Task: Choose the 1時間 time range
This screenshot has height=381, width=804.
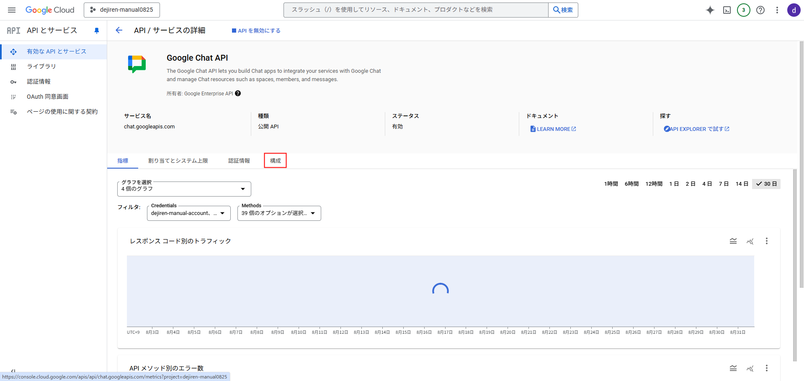Action: point(611,184)
